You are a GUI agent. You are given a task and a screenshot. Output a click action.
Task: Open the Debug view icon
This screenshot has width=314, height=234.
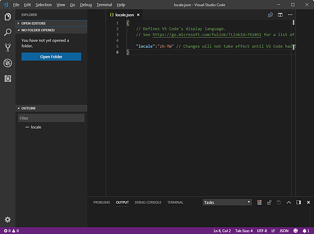pyautogui.click(x=8, y=63)
